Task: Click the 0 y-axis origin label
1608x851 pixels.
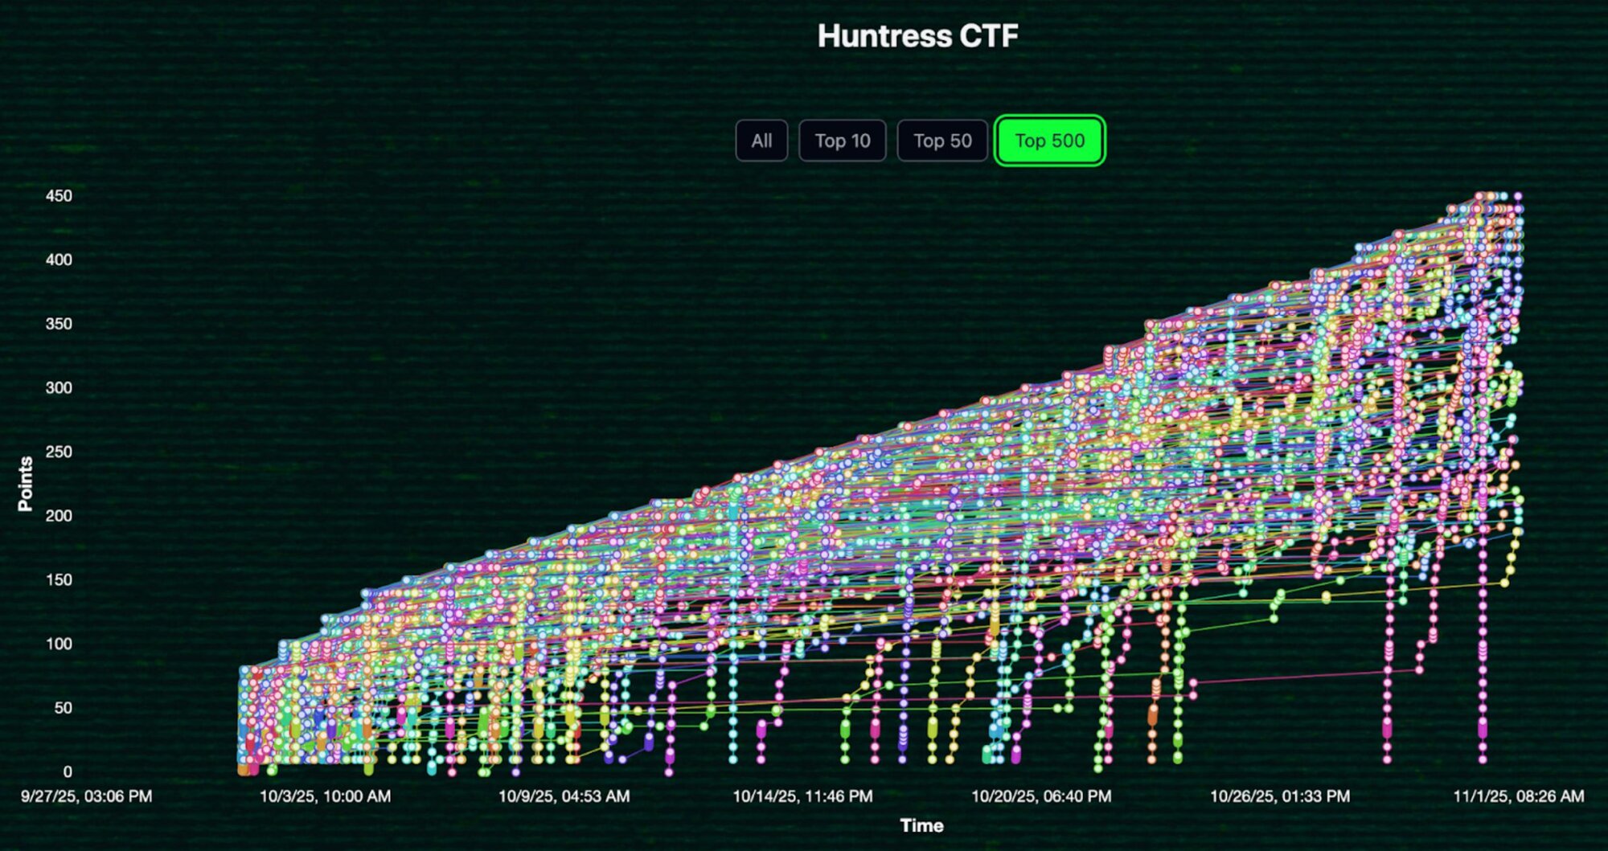Action: pyautogui.click(x=68, y=771)
